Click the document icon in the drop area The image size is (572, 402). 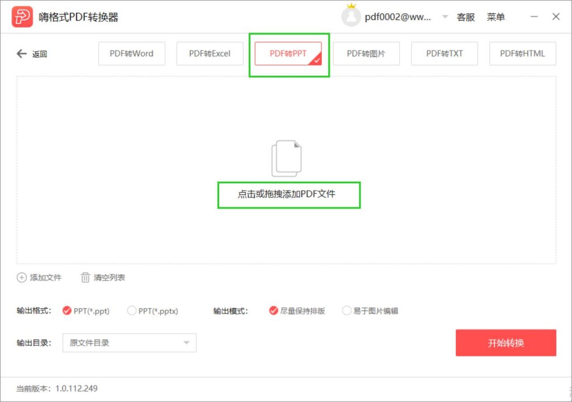pos(287,159)
